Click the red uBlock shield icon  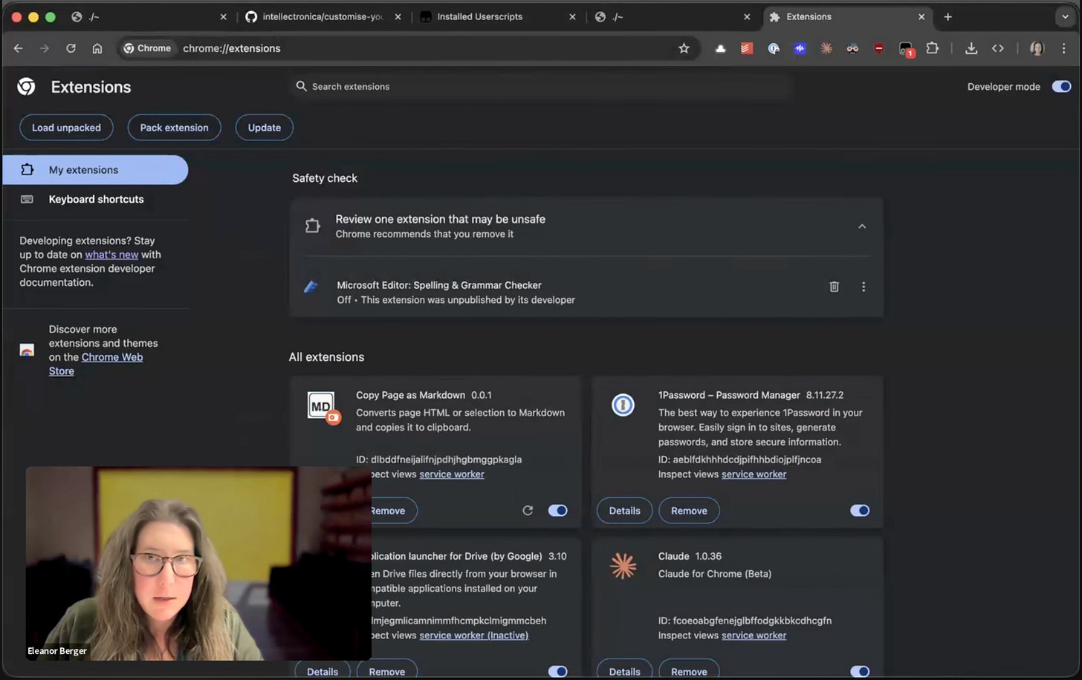[879, 48]
